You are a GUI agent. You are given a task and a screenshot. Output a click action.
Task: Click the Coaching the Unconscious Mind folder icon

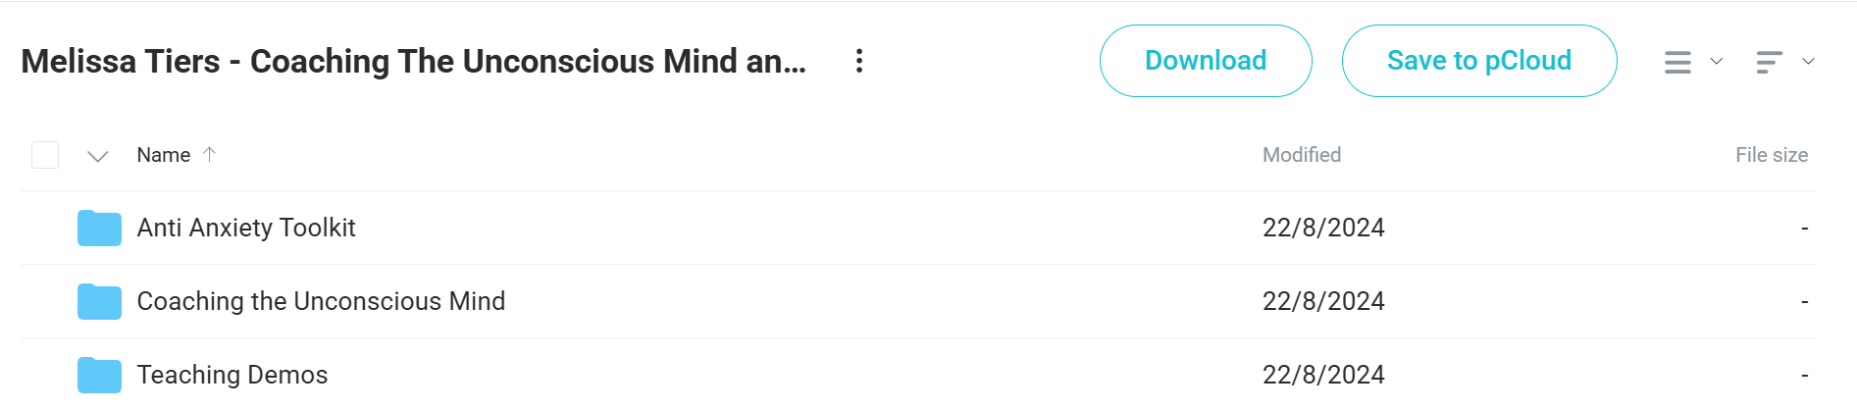click(x=99, y=301)
